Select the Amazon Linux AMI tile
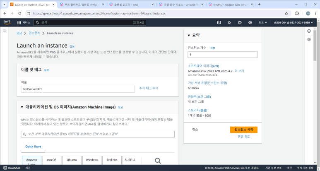320x171 pixels. [x=31, y=160]
